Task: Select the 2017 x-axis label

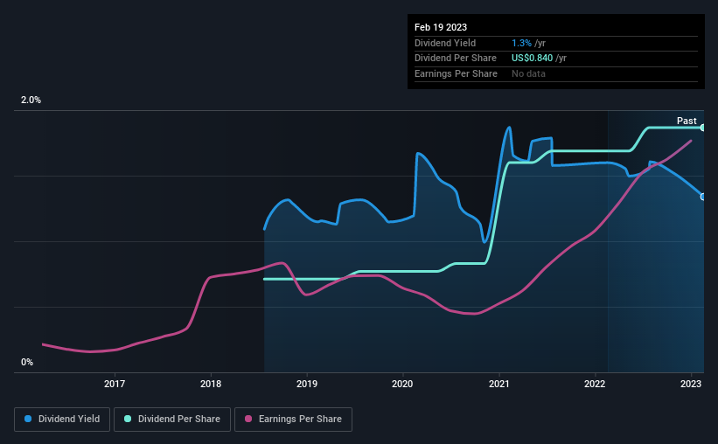Action: (115, 384)
